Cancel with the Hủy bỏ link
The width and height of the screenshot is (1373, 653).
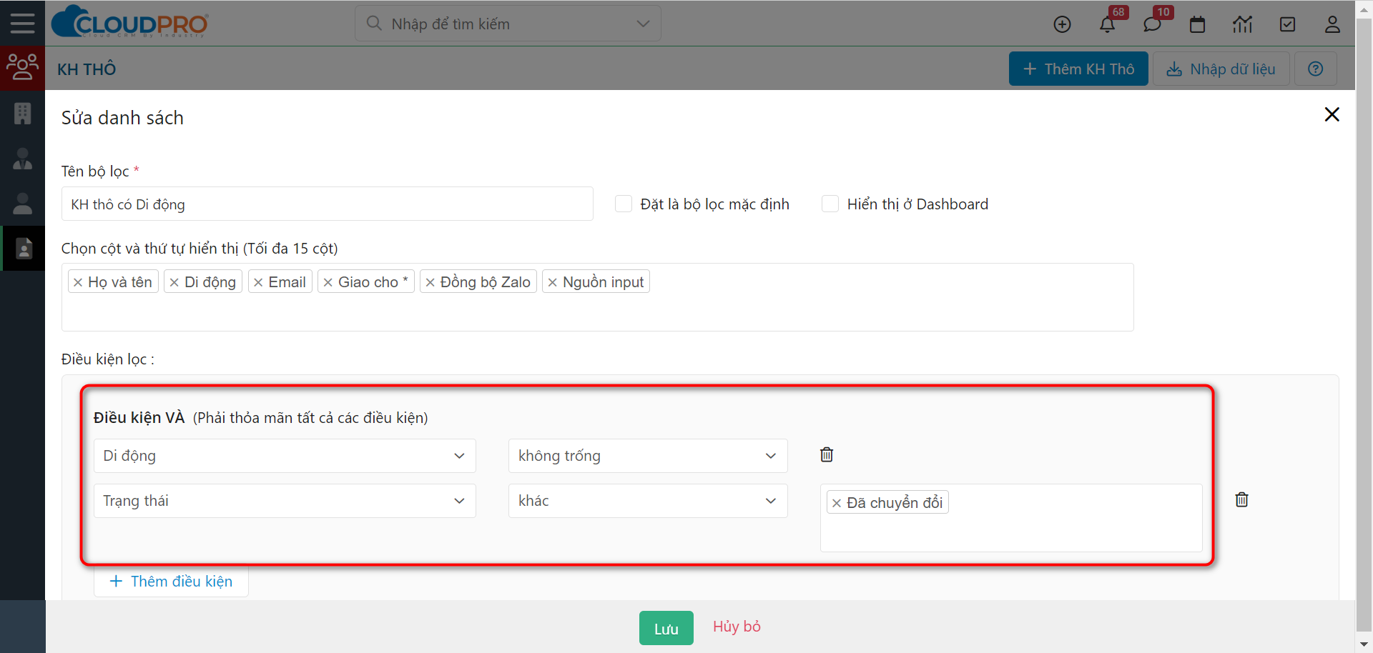(737, 627)
